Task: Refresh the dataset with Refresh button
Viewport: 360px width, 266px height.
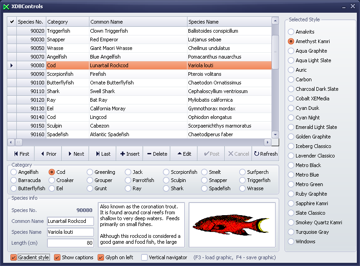Action: tap(266, 154)
